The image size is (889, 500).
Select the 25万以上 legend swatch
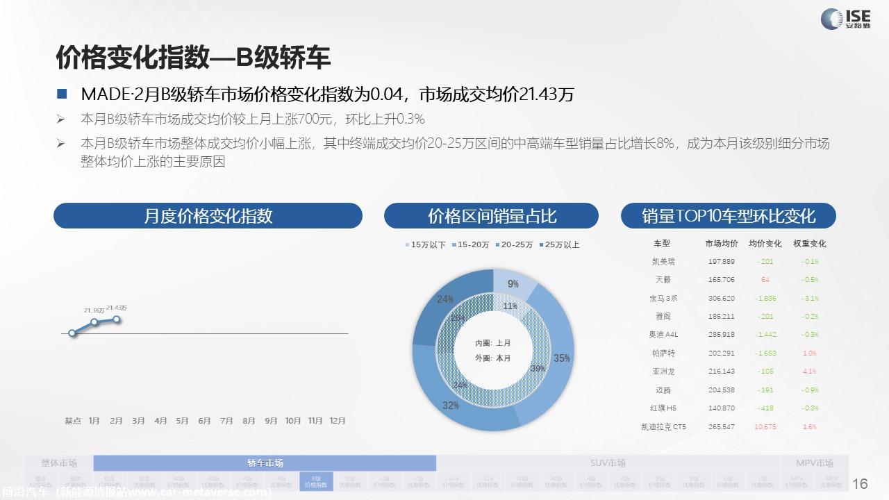point(542,245)
